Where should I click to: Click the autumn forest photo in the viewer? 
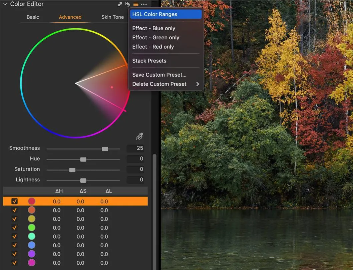(257, 135)
